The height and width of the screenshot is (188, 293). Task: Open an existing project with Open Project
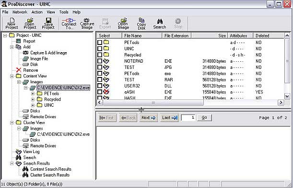click(x=30, y=23)
